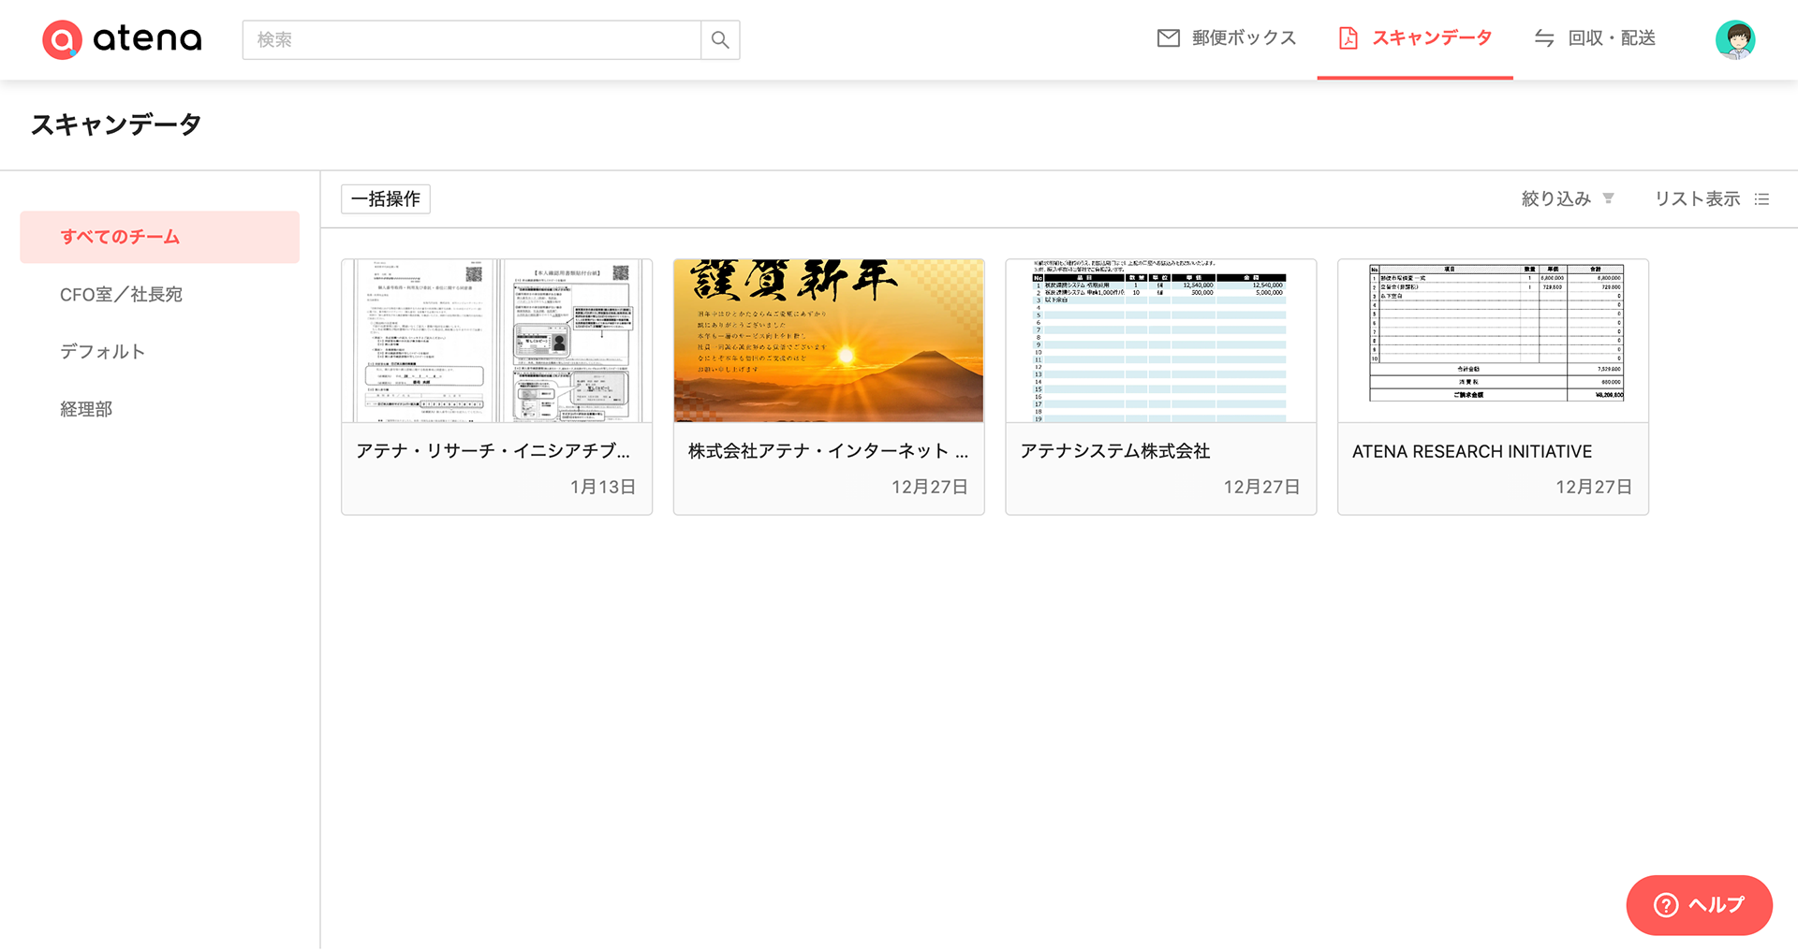The width and height of the screenshot is (1798, 950).
Task: Select CFO室／社長宛 team in sidebar
Action: click(121, 294)
